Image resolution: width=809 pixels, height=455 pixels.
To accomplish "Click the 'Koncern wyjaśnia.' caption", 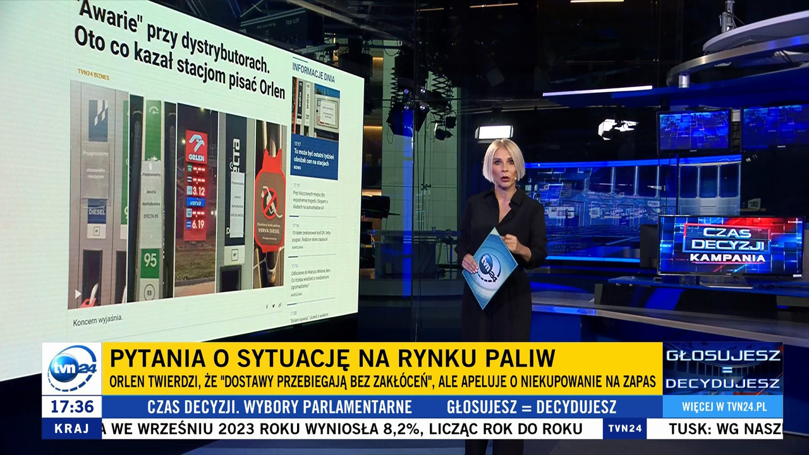I will click(x=98, y=319).
